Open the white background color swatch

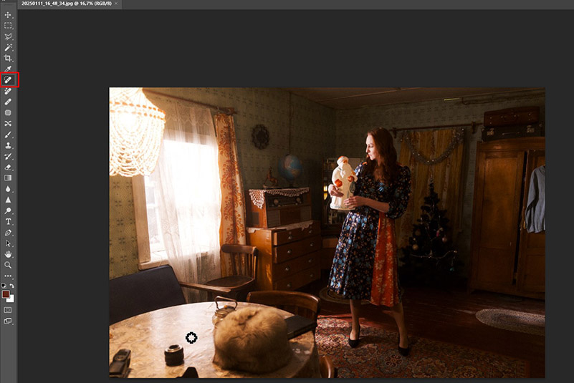[11, 299]
